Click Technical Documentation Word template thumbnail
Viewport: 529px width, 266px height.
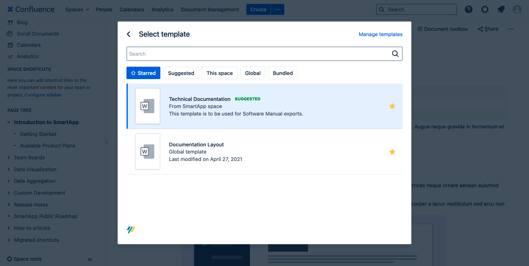148,106
